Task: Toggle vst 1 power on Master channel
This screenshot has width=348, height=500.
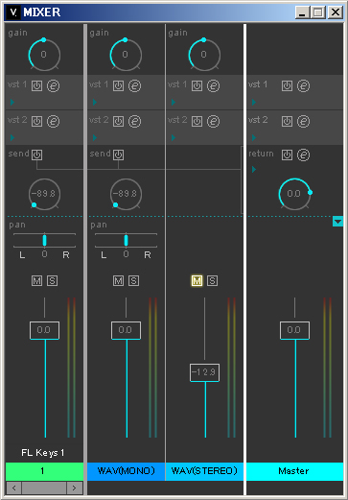Action: pos(287,85)
